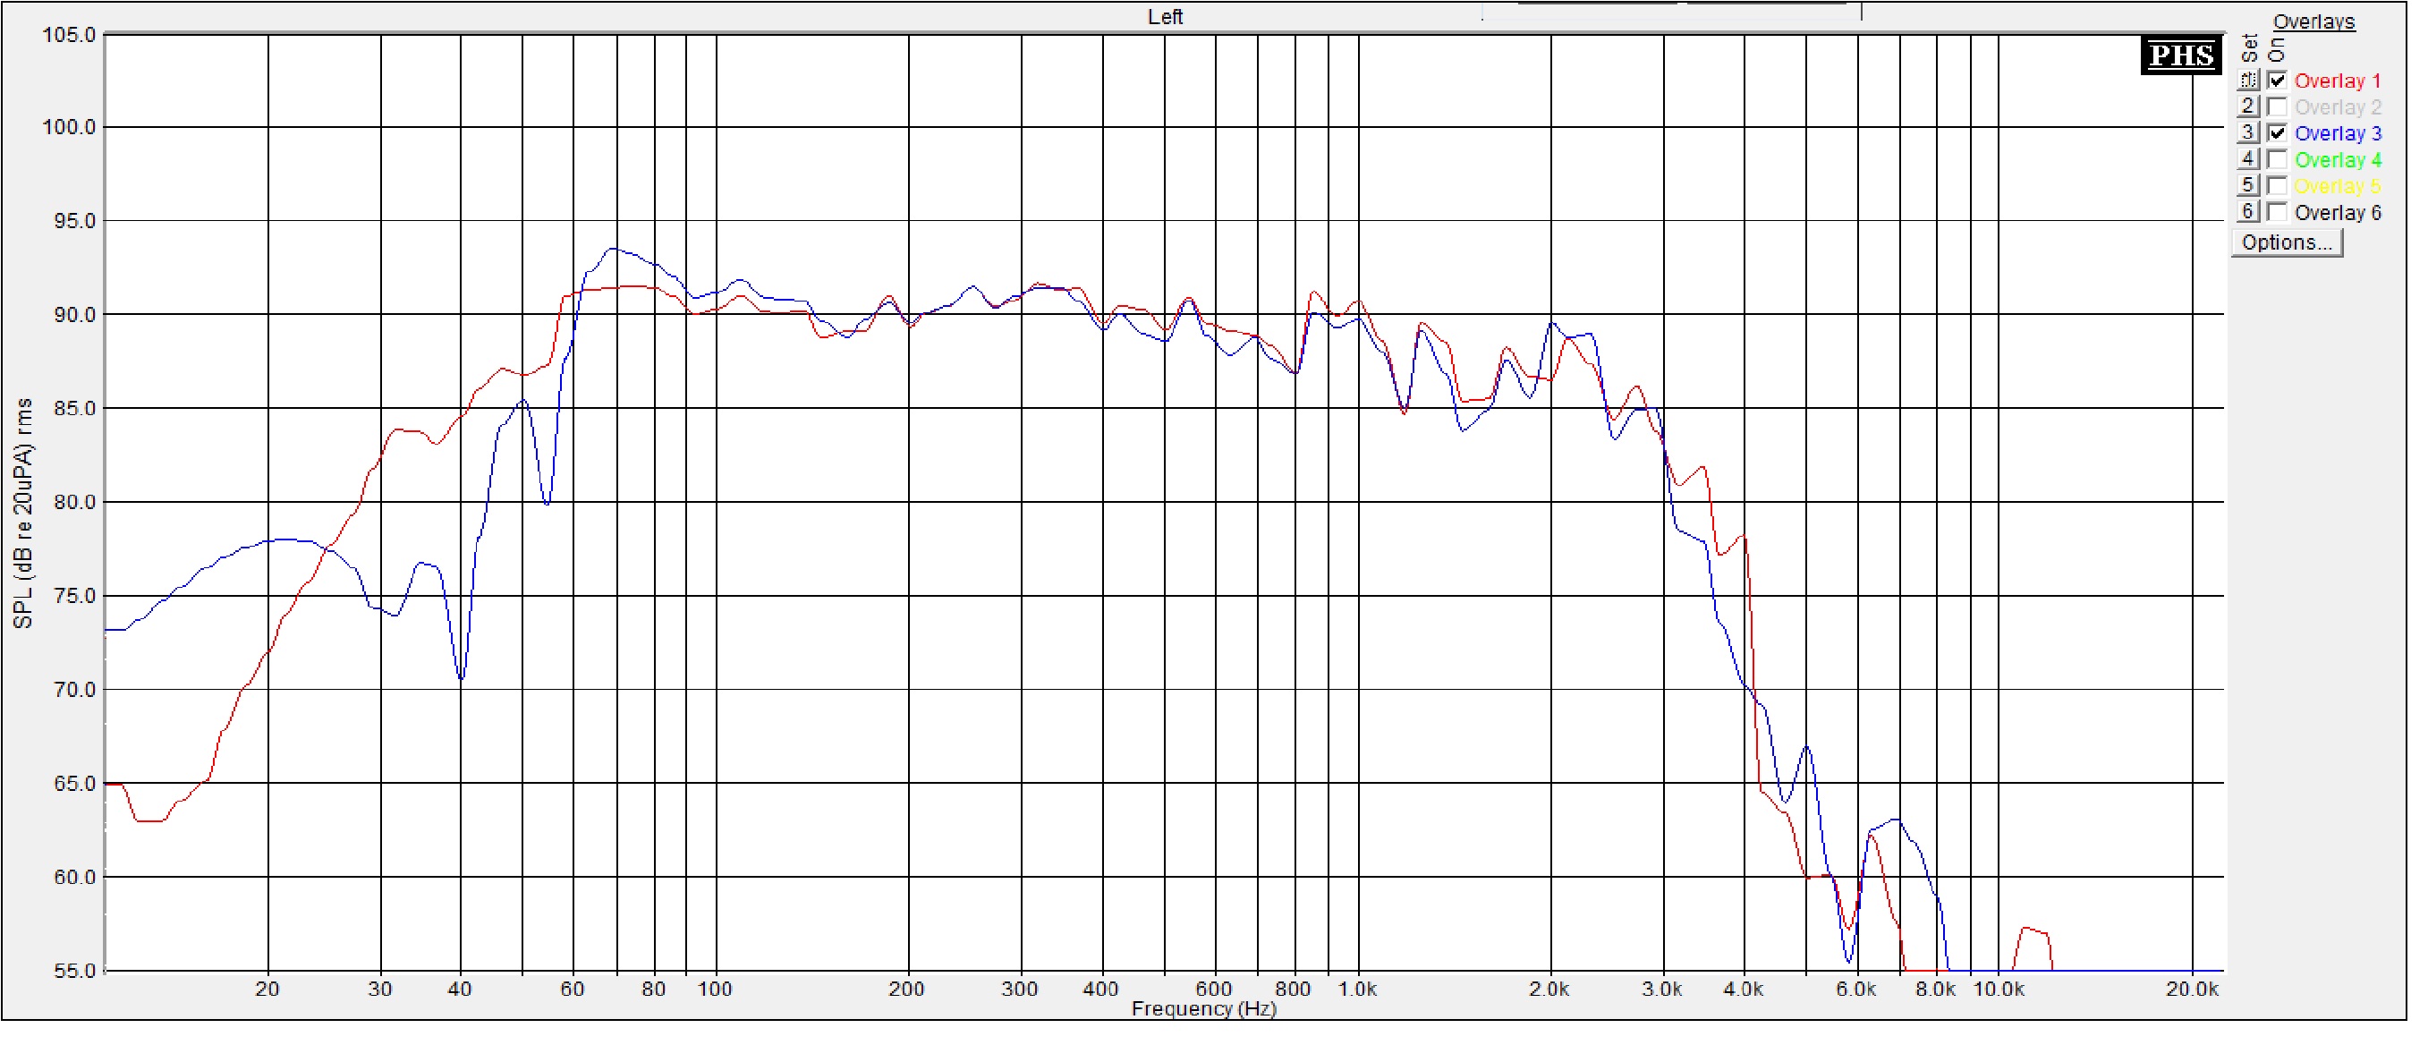Enable the Overlay 6 checkbox
The image size is (2428, 1045).
pos(2277,212)
